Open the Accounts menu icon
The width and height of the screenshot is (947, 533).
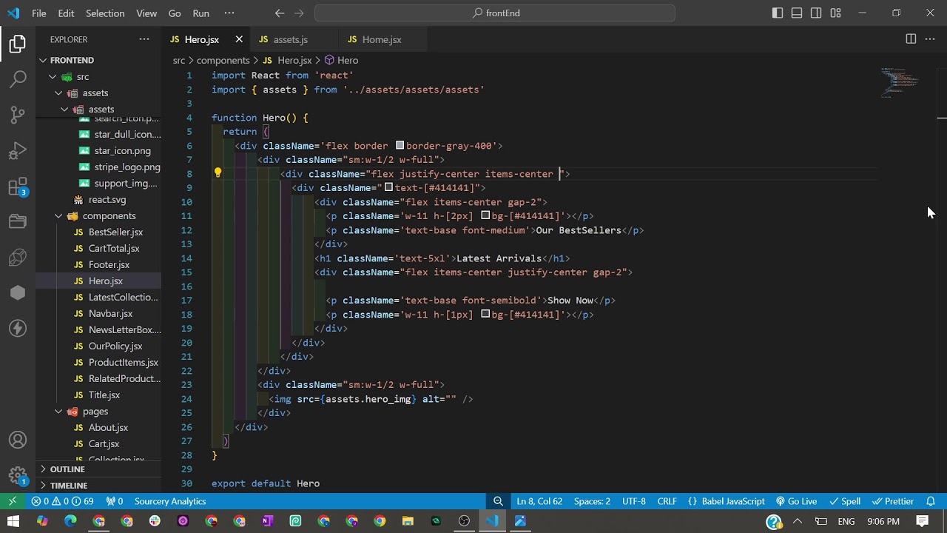coord(18,440)
